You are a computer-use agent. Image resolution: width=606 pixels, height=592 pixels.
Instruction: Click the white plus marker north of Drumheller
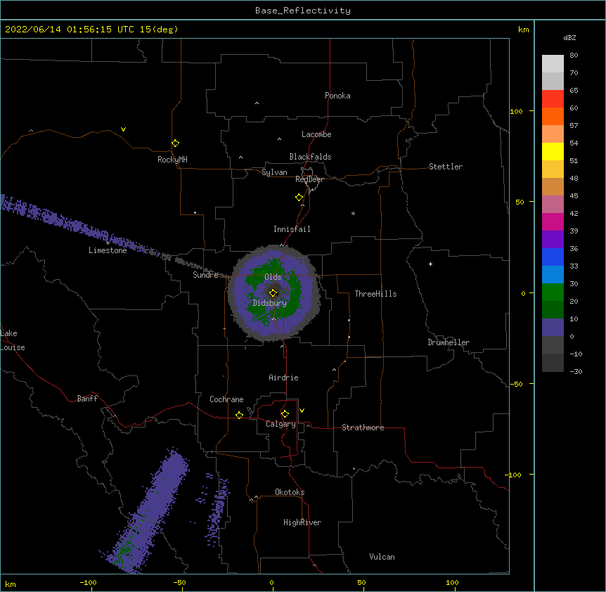point(430,264)
